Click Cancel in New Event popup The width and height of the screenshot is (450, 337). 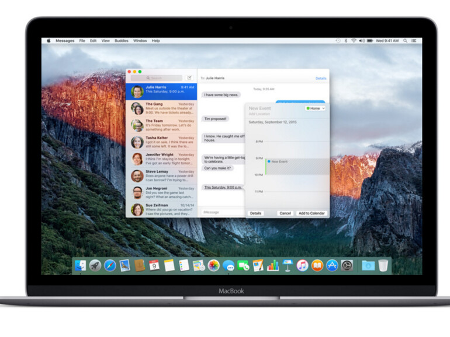click(285, 213)
